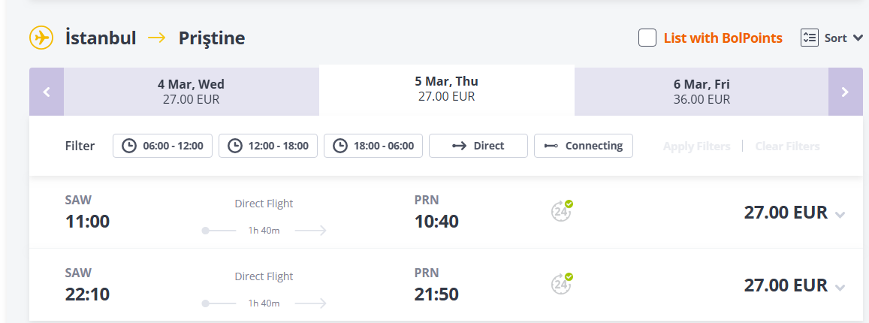Click the Clear Filters link
Viewport: 869px width, 323px height.
[x=787, y=146]
